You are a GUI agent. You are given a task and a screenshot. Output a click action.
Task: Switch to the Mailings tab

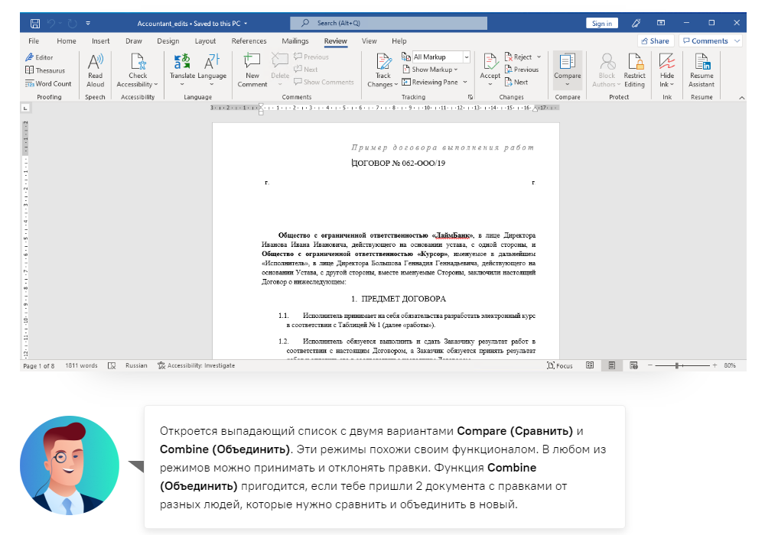click(295, 41)
